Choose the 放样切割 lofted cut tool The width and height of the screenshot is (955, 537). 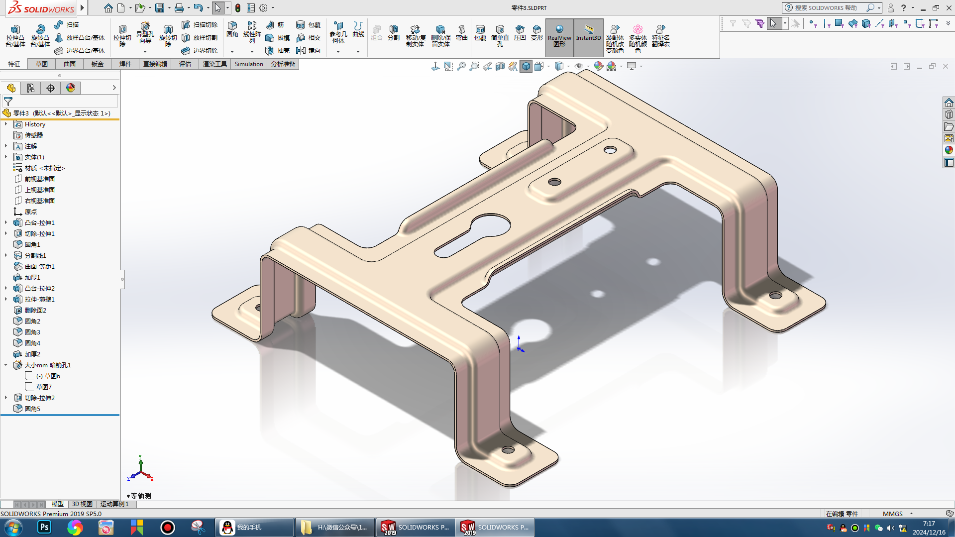click(200, 37)
